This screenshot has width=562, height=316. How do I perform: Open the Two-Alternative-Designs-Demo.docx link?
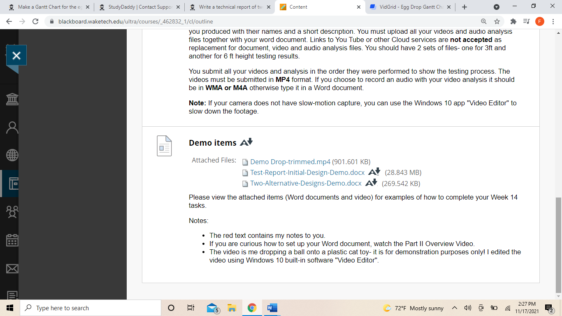[x=306, y=184]
